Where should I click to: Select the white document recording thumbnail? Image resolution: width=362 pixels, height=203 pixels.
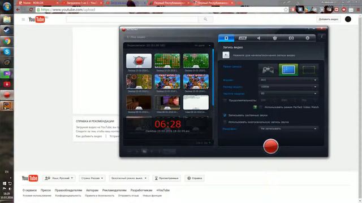coord(196,103)
